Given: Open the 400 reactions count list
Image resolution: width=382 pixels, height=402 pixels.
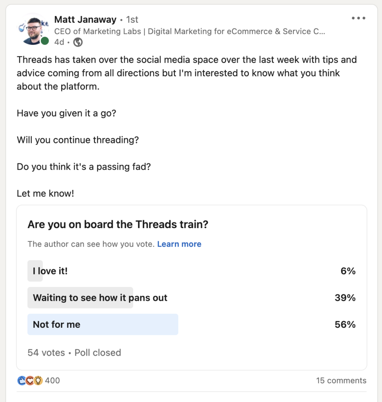Looking at the screenshot, I should coord(52,380).
